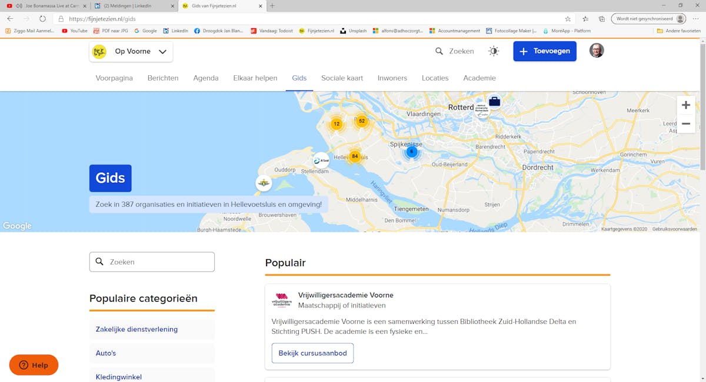The width and height of the screenshot is (706, 382).
Task: Toggle the light/dark theme sun icon
Action: pos(494,51)
